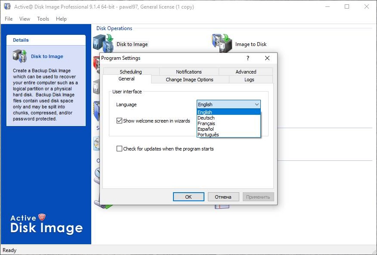Pick Português in the language list

(229, 134)
